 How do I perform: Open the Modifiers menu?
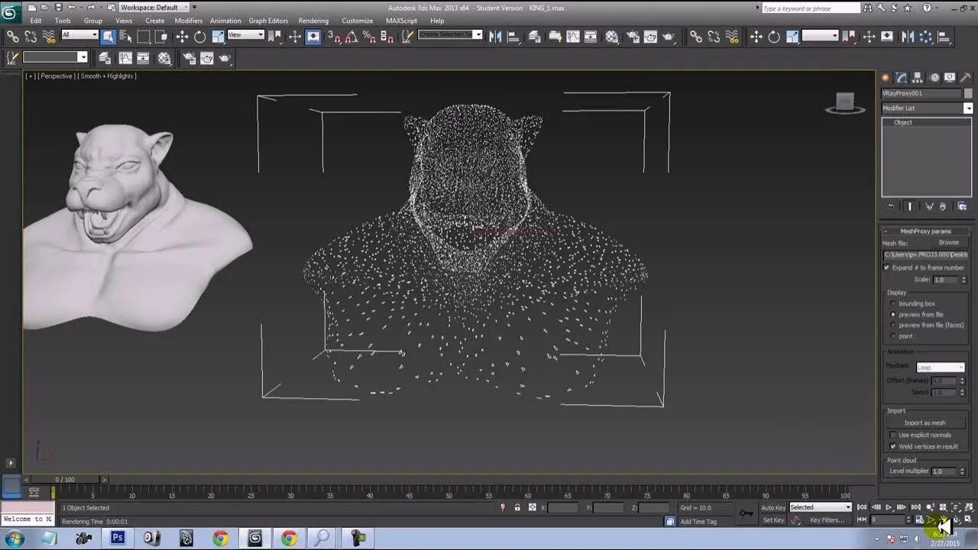coord(188,21)
